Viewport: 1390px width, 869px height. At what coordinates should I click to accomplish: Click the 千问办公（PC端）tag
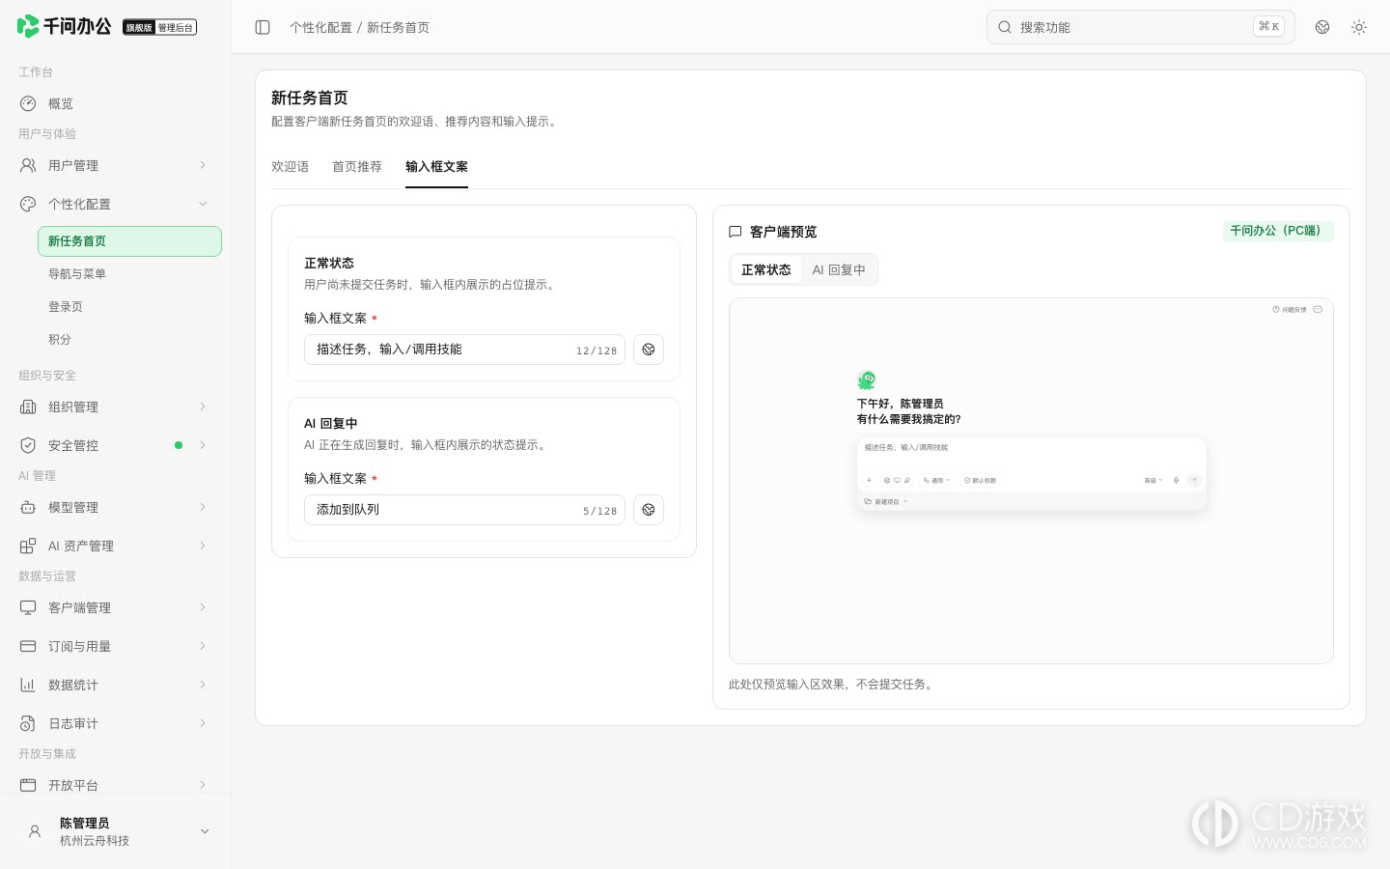pos(1278,231)
